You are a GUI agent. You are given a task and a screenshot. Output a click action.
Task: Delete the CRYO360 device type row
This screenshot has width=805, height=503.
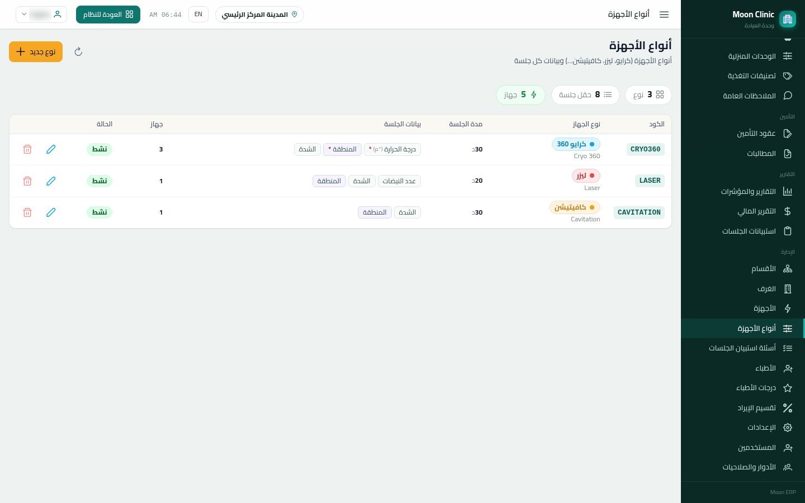click(x=27, y=149)
